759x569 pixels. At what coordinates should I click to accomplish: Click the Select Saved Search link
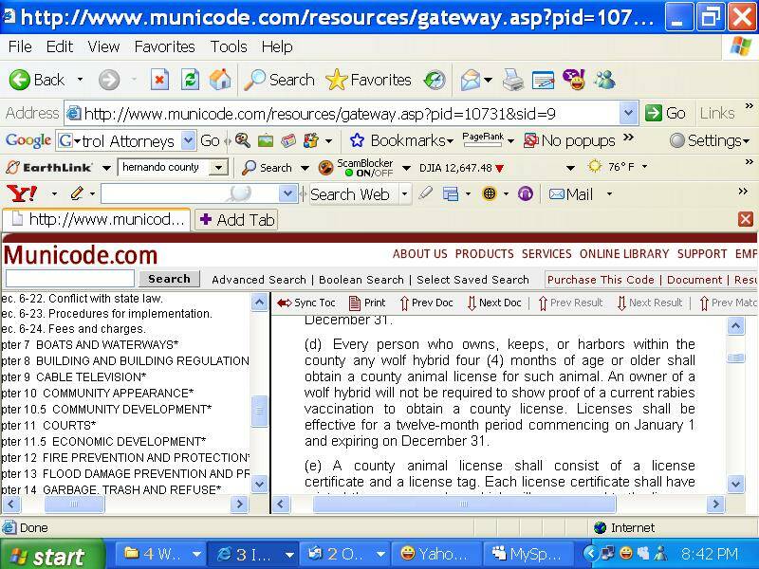pyautogui.click(x=472, y=280)
